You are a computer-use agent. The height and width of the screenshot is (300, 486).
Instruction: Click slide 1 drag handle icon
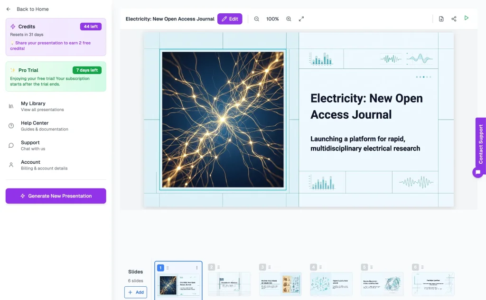pyautogui.click(x=168, y=268)
